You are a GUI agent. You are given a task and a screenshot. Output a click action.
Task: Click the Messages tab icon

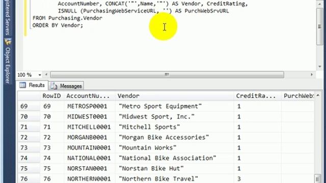tap(54, 86)
